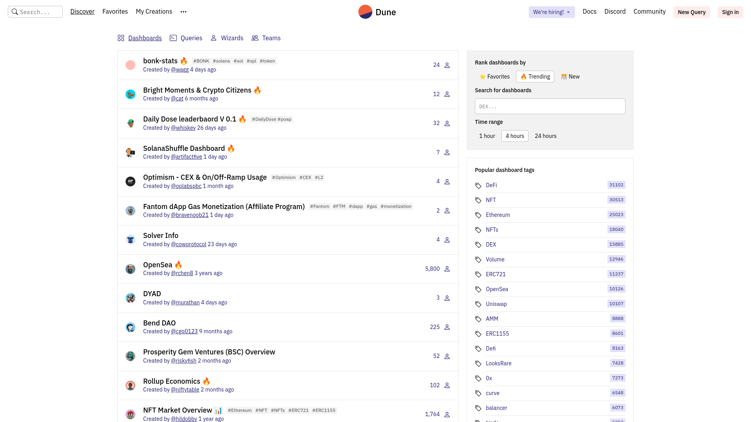Rank dashboards by Trending
The image size is (751, 422).
coord(535,77)
